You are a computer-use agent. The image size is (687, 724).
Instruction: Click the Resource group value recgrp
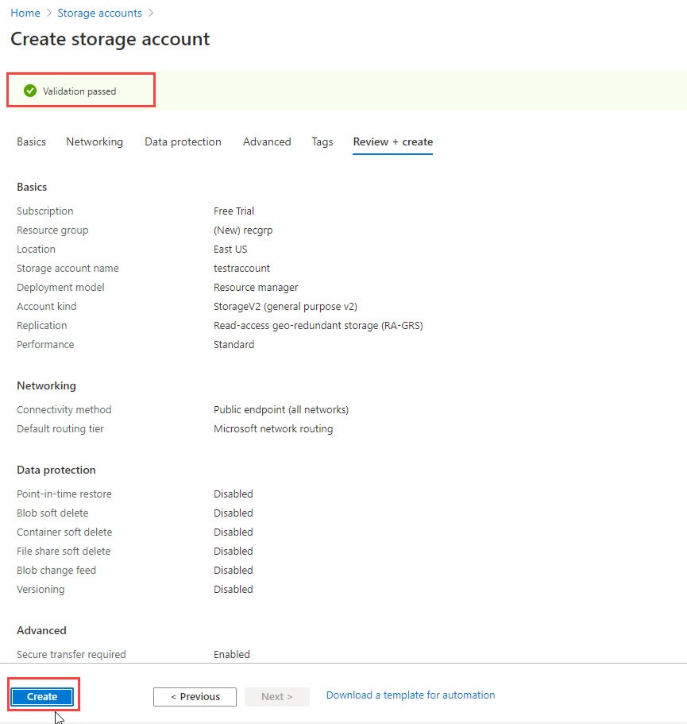[243, 230]
